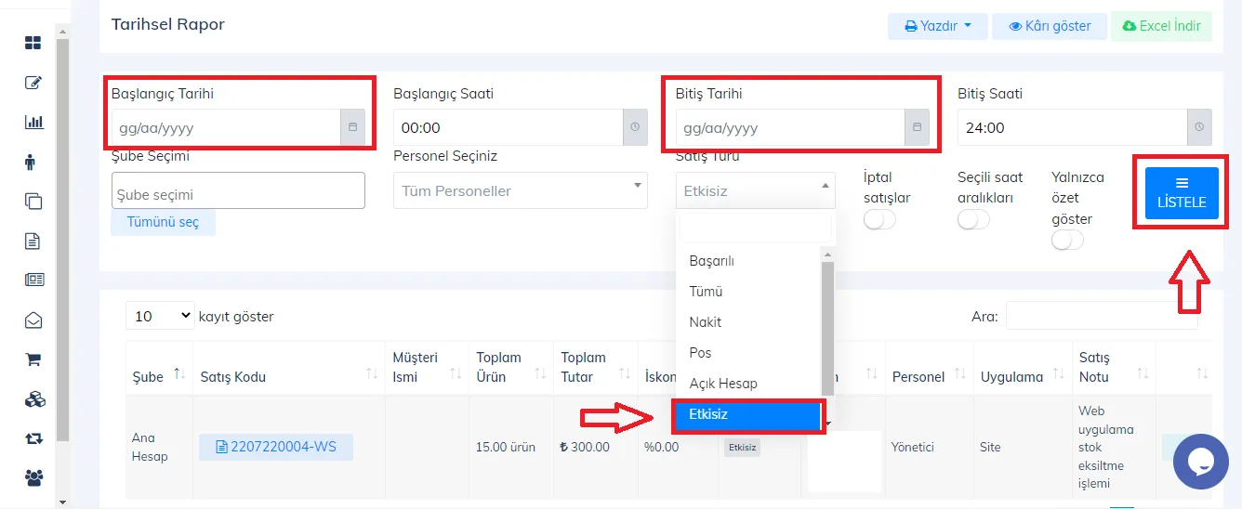
Task: Choose Pos option in list
Action: click(x=748, y=353)
